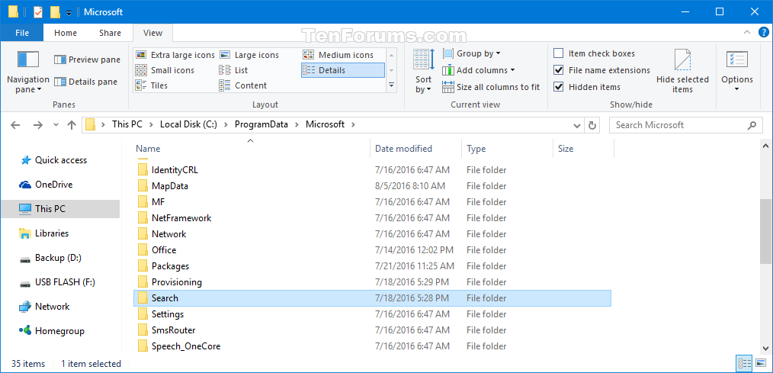This screenshot has width=773, height=373.
Task: Click the Properties quick access icon
Action: tap(37, 12)
